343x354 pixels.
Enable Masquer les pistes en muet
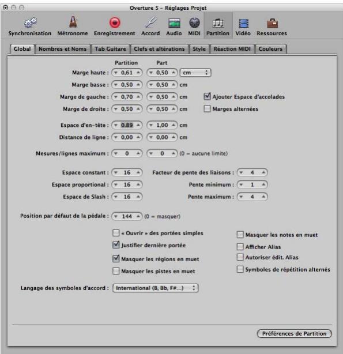point(116,271)
